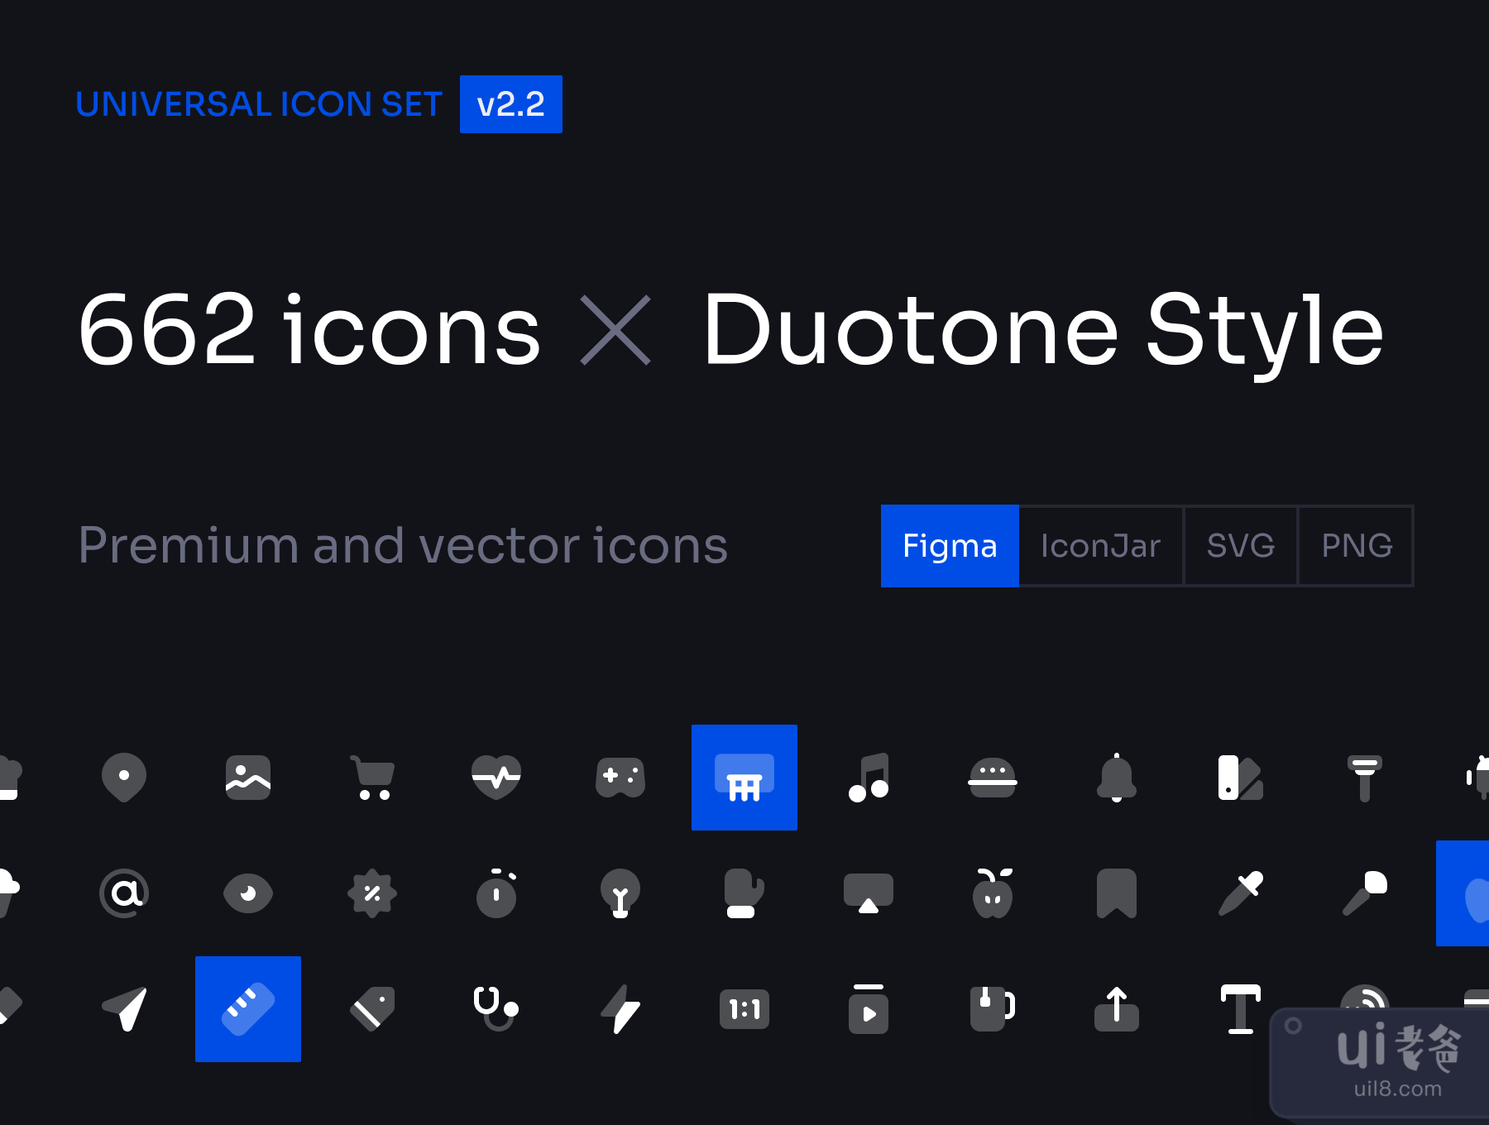Click the 1:1 aspect ratio icon

coord(744,1009)
